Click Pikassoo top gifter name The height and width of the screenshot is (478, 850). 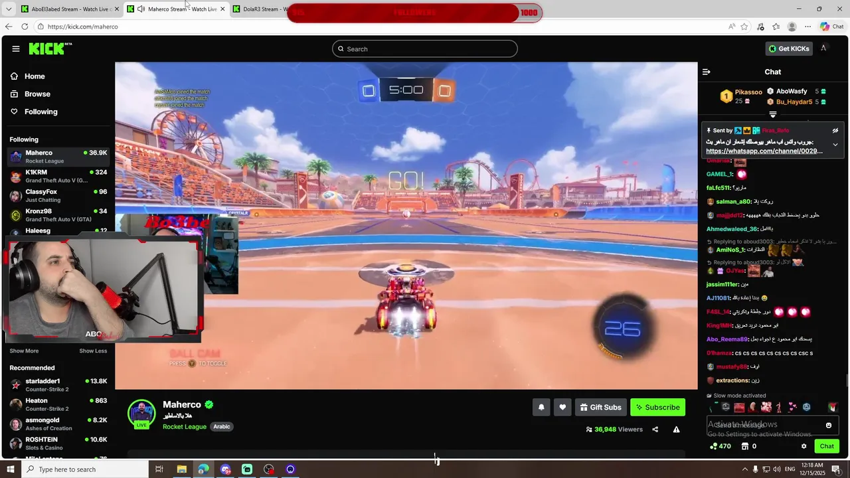tap(748, 92)
